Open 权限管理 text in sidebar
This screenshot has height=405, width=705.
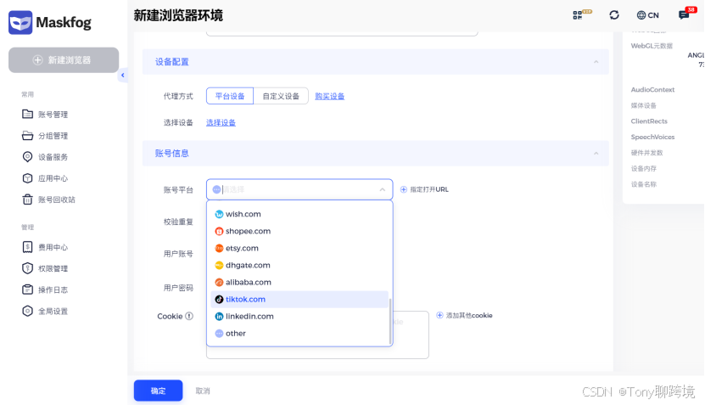53,268
